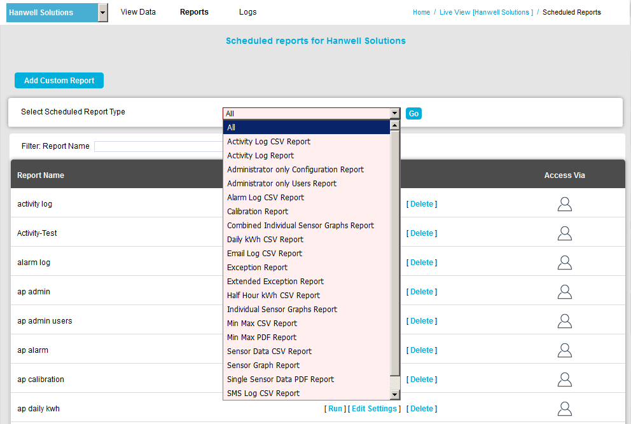The height and width of the screenshot is (424, 631).
Task: Click the 'ap calibration' report name
Action: [41, 380]
